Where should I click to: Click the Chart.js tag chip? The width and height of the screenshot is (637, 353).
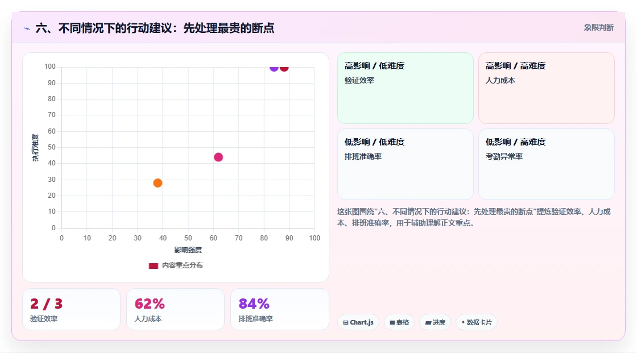pos(358,322)
